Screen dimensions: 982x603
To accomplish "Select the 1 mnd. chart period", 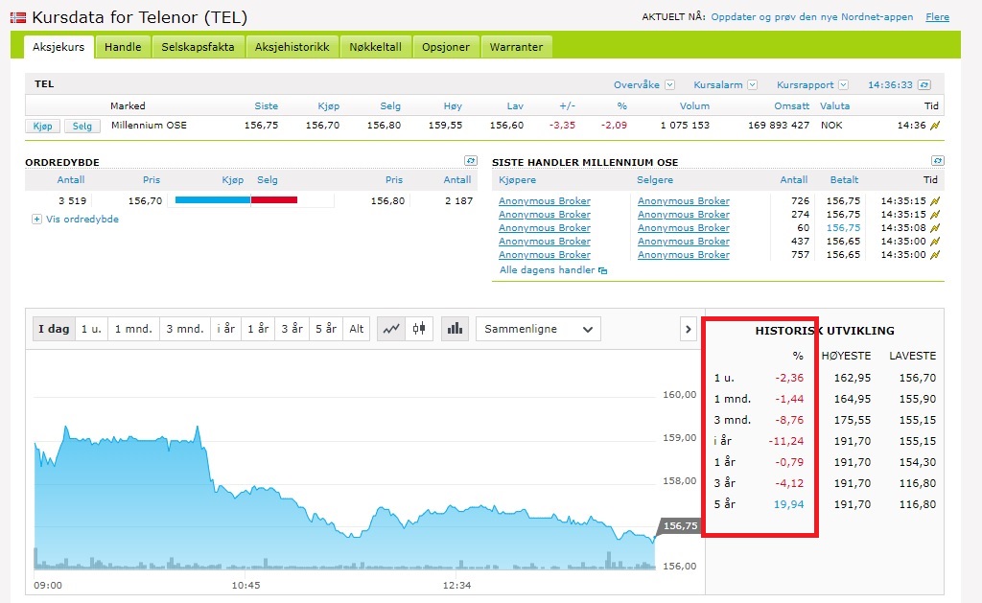I will tap(133, 329).
